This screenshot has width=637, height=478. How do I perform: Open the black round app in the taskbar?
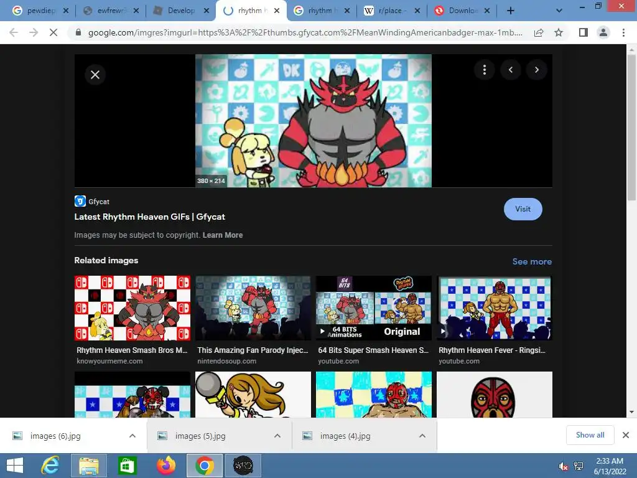pos(243,466)
